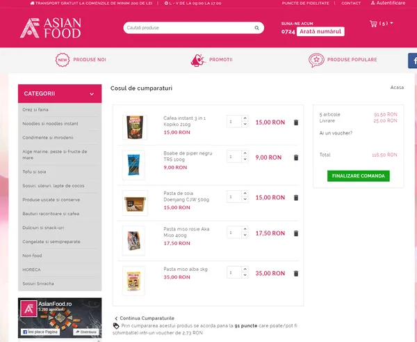The image size is (417, 342).
Task: Open the Facebook side tab icon
Action: tap(413, 61)
